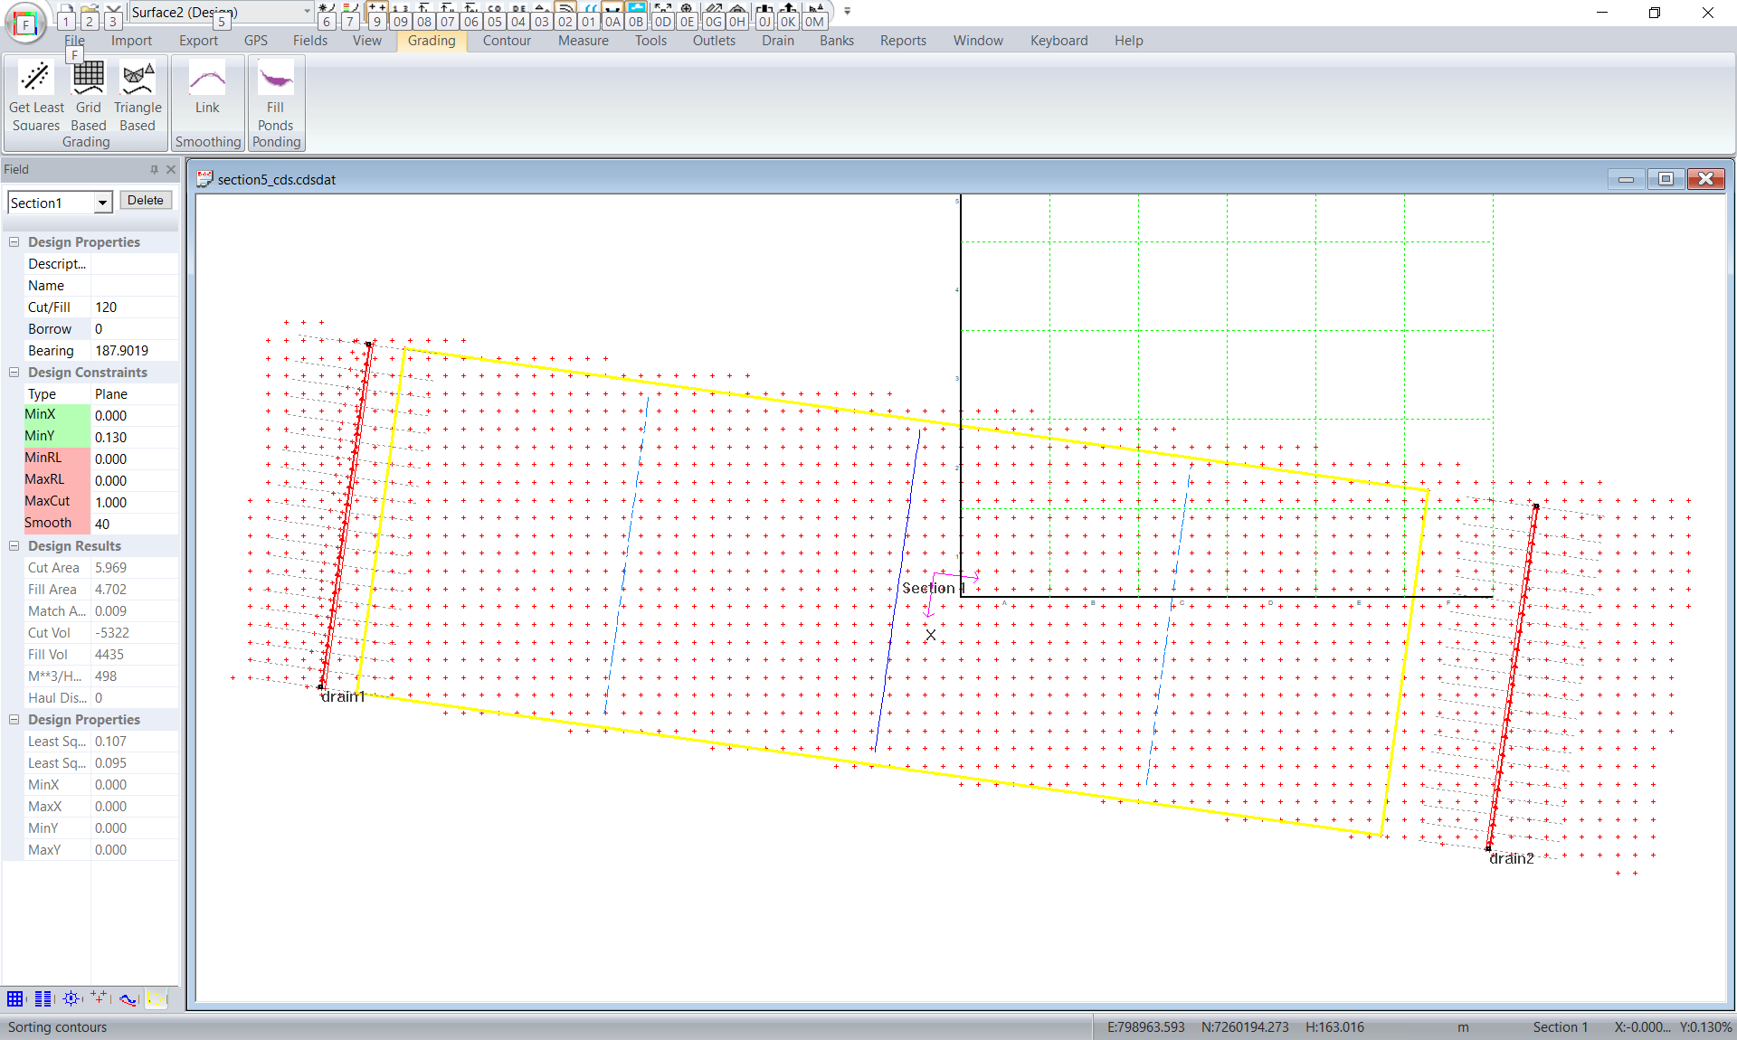Viewport: 1737px width, 1040px height.
Task: Collapse the Design Constraints group
Action: [x=14, y=373]
